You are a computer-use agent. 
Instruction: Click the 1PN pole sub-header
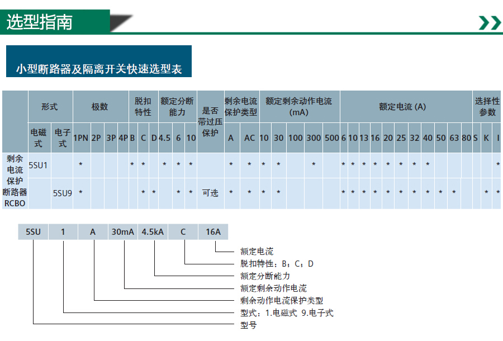pos(82,138)
